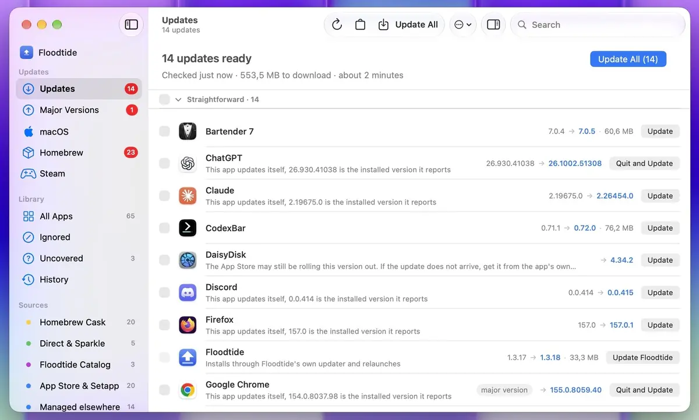Viewport: 699px width, 420px height.
Task: Tick the Bartender 7 checkbox
Action: coord(164,131)
